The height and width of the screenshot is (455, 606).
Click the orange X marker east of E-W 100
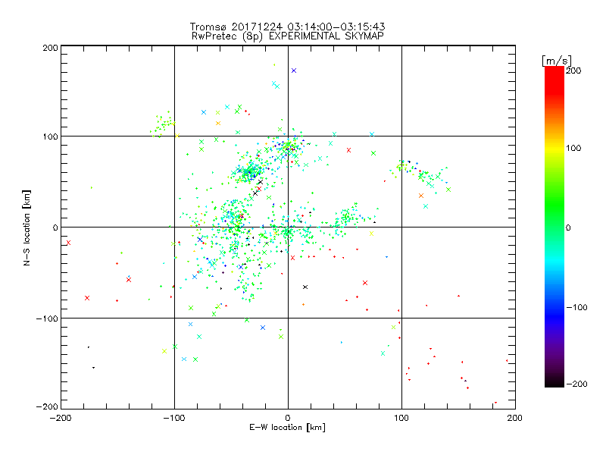pos(421,196)
